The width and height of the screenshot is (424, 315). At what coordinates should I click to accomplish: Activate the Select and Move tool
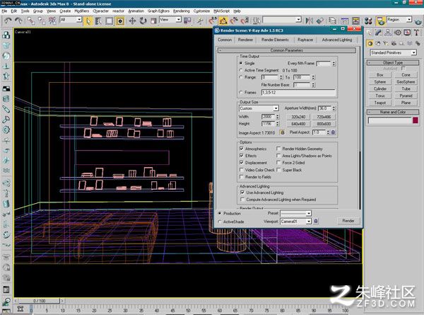(x=132, y=21)
